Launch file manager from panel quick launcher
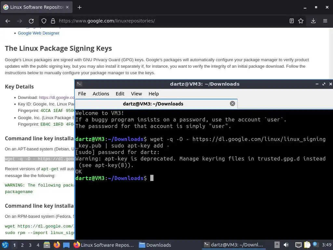Screen dimensions: 333x250 tap(47, 245)
